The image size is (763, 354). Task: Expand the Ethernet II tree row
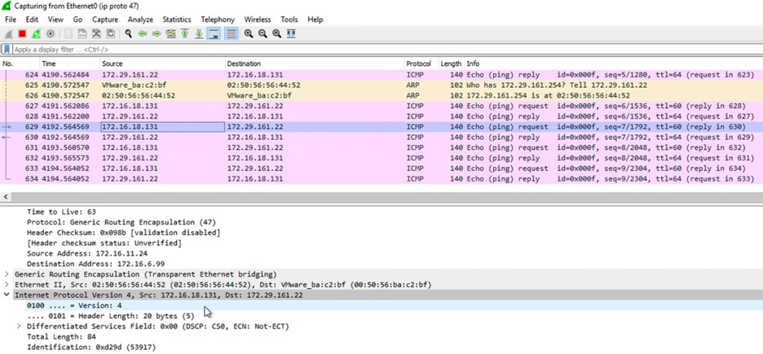coord(7,285)
